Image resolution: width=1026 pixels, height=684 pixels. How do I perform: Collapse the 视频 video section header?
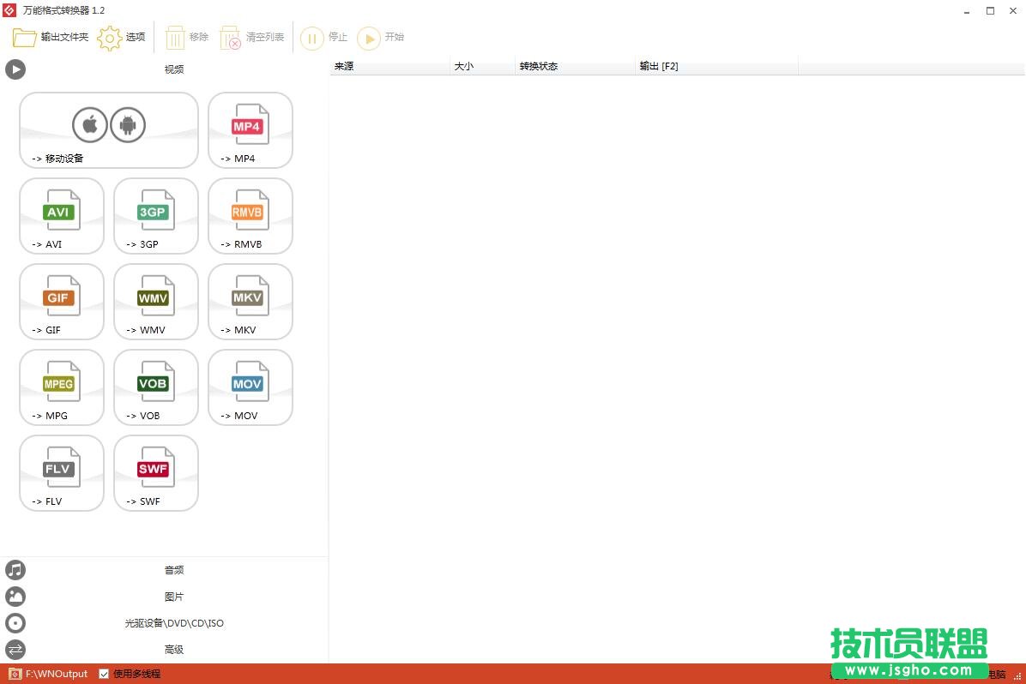click(173, 69)
